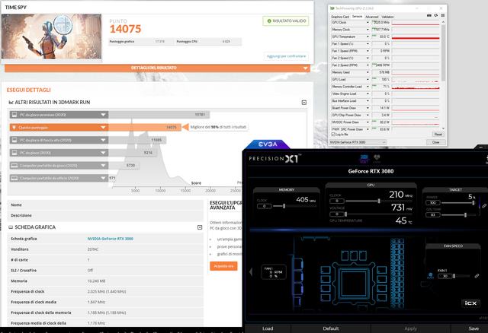Click GPU-Z refresh icon
Image resolution: width=488 pixels, height=333 pixels.
(x=436, y=15)
